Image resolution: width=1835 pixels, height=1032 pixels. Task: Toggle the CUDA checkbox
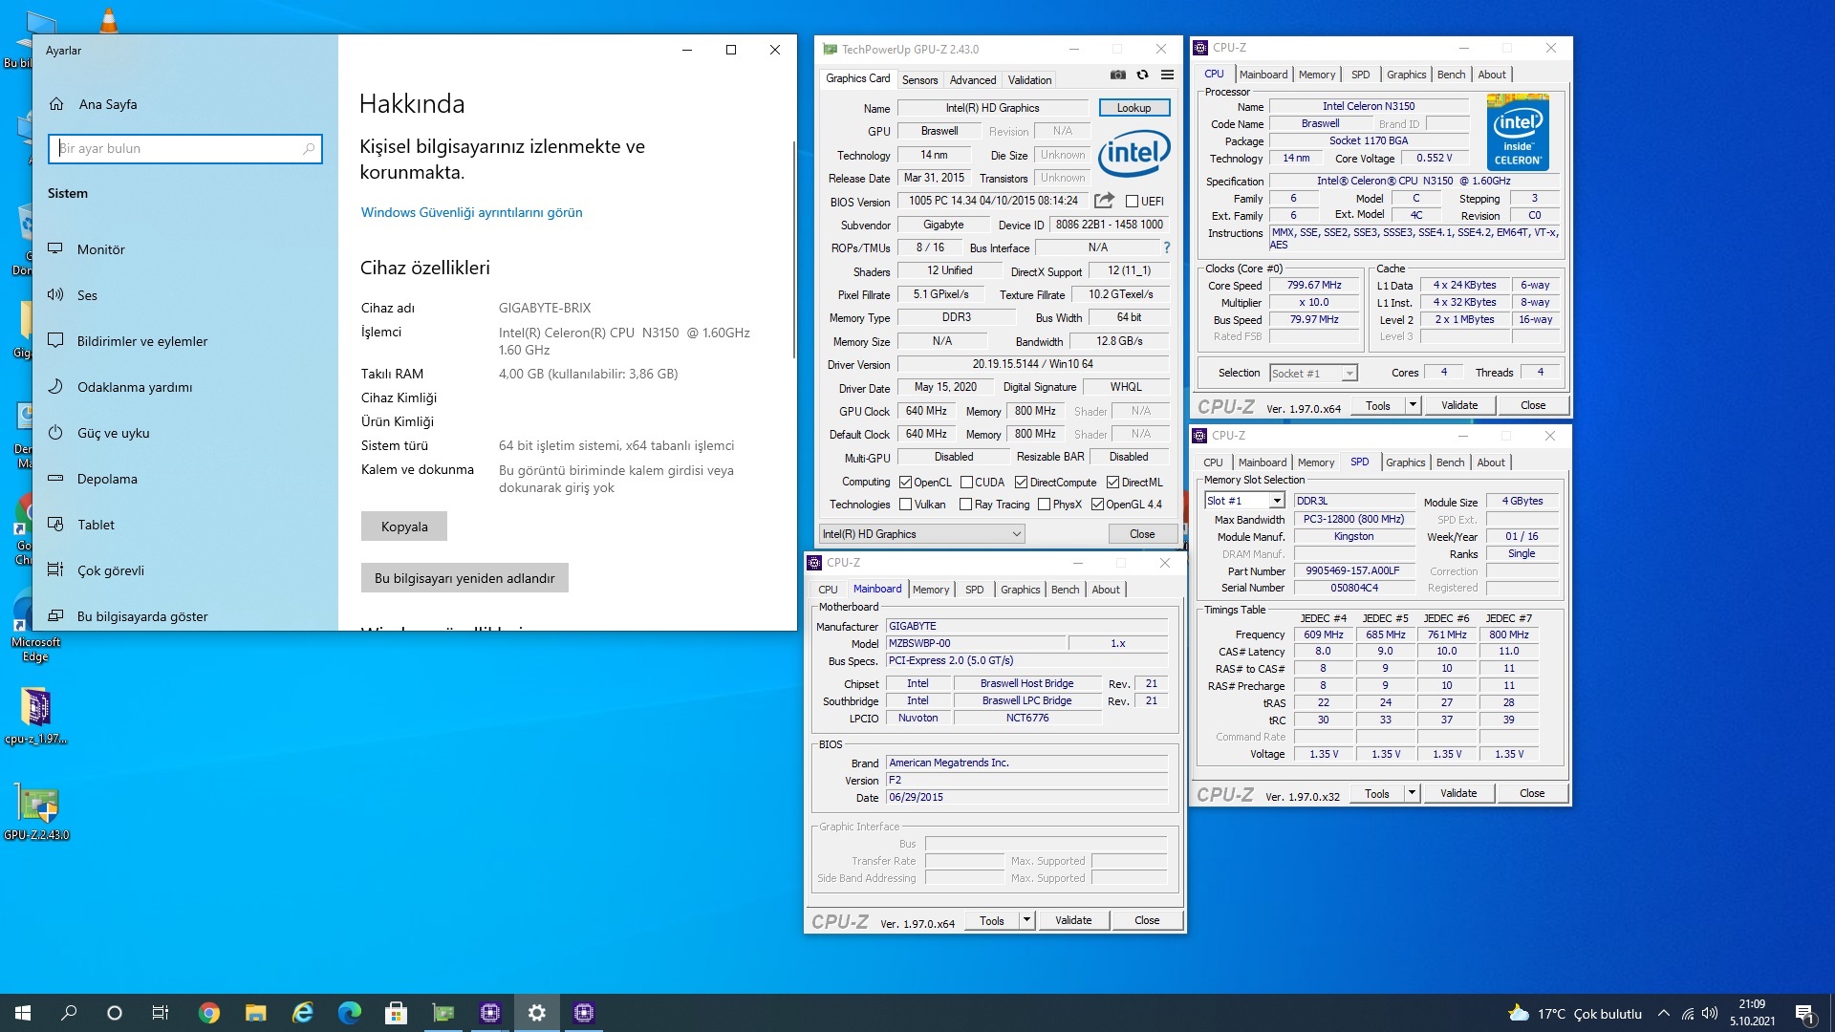[x=966, y=483]
